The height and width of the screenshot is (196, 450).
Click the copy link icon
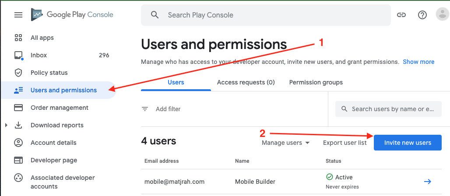tap(401, 15)
